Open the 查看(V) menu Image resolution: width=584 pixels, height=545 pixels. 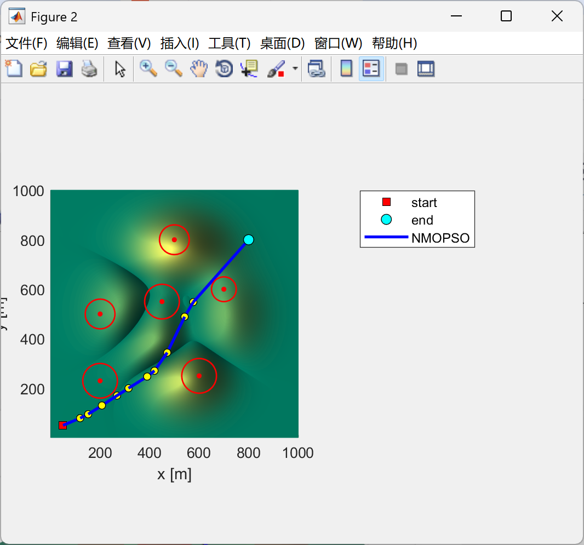pos(129,43)
